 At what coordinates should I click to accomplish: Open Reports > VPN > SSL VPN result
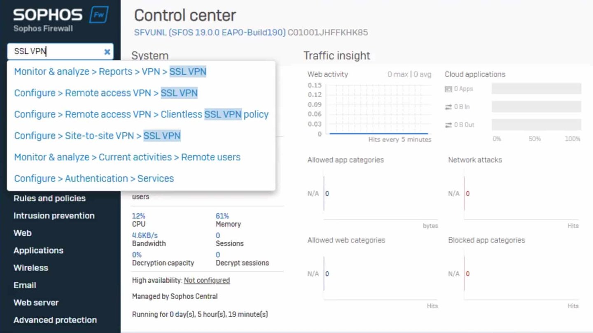pos(110,72)
